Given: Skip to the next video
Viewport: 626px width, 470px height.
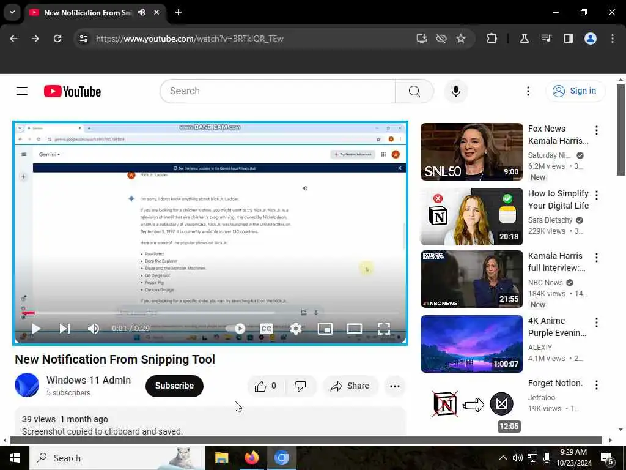Looking at the screenshot, I should (x=65, y=329).
